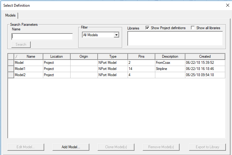
Task: Click the Export to Library button
Action: 207,147
